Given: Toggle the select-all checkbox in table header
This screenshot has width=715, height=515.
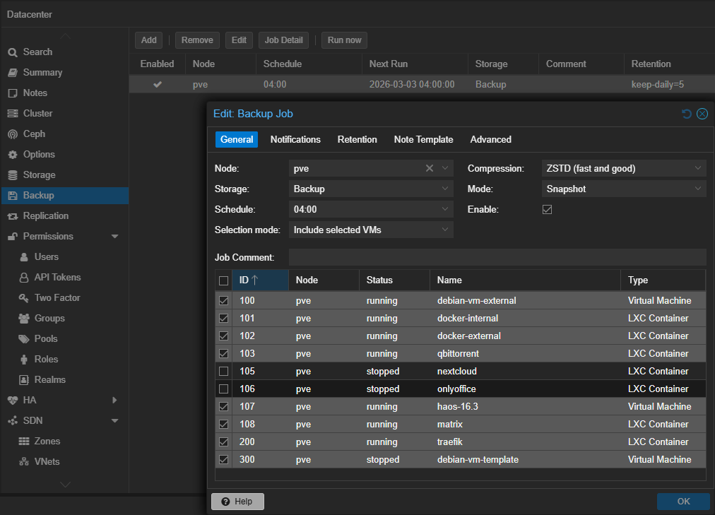Looking at the screenshot, I should 224,280.
